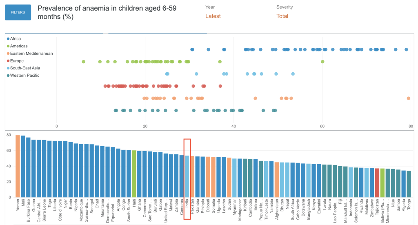The image size is (418, 225).
Task: Toggle the Americas series in the legend
Action: (19, 46)
